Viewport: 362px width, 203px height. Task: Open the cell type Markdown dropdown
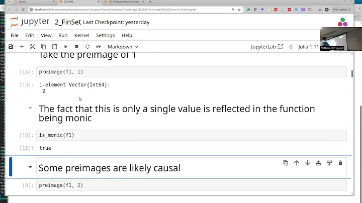(x=123, y=47)
